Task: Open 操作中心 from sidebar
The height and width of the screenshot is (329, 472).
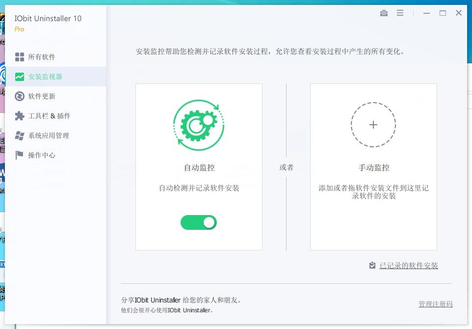Action: point(42,155)
